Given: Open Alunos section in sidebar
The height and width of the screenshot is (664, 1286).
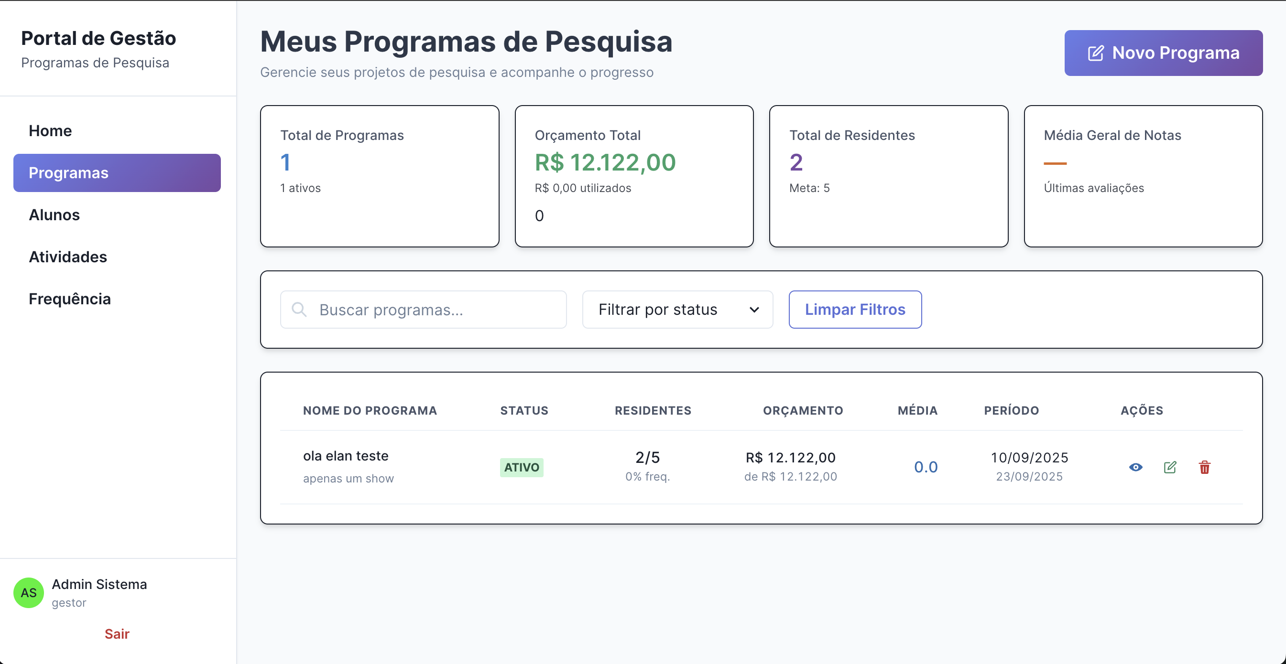Looking at the screenshot, I should 54,215.
